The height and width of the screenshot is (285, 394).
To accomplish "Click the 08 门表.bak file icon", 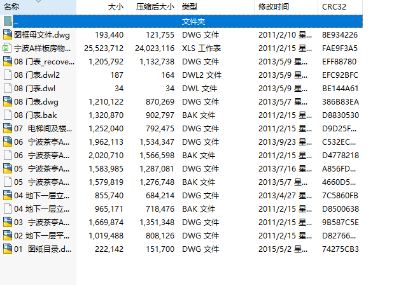I will (x=8, y=115).
